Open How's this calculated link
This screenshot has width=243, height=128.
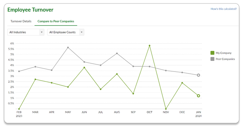point(224,9)
